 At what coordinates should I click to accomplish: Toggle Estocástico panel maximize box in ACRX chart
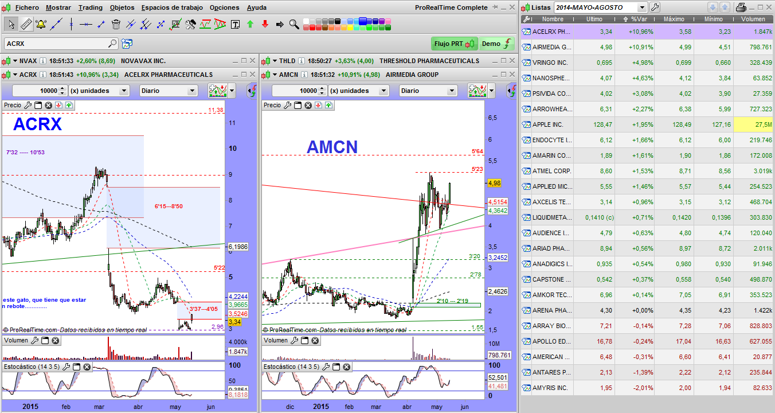[x=76, y=367]
